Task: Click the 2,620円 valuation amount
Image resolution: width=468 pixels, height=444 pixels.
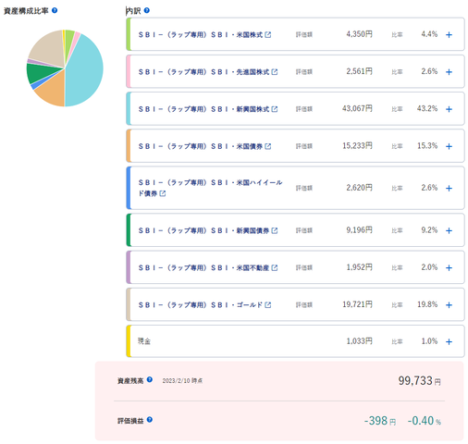Action: [359, 188]
